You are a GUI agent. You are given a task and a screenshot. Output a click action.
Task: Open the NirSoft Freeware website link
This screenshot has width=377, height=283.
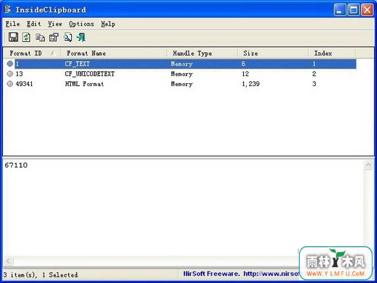241,273
